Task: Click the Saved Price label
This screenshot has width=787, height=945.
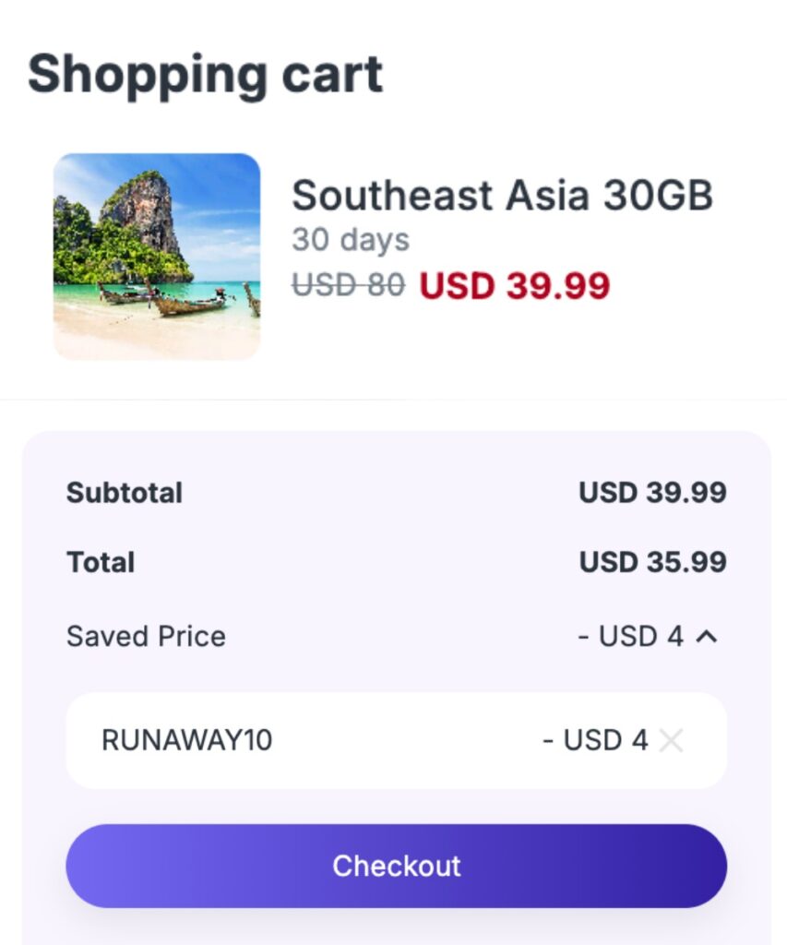Action: point(146,637)
